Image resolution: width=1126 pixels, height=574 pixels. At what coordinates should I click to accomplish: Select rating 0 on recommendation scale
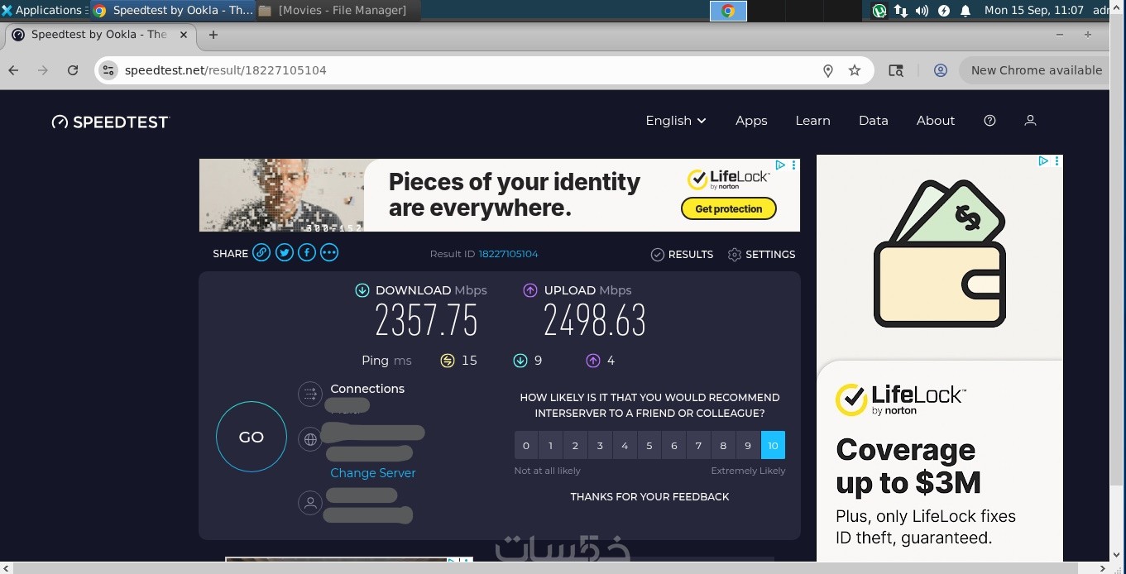click(526, 445)
